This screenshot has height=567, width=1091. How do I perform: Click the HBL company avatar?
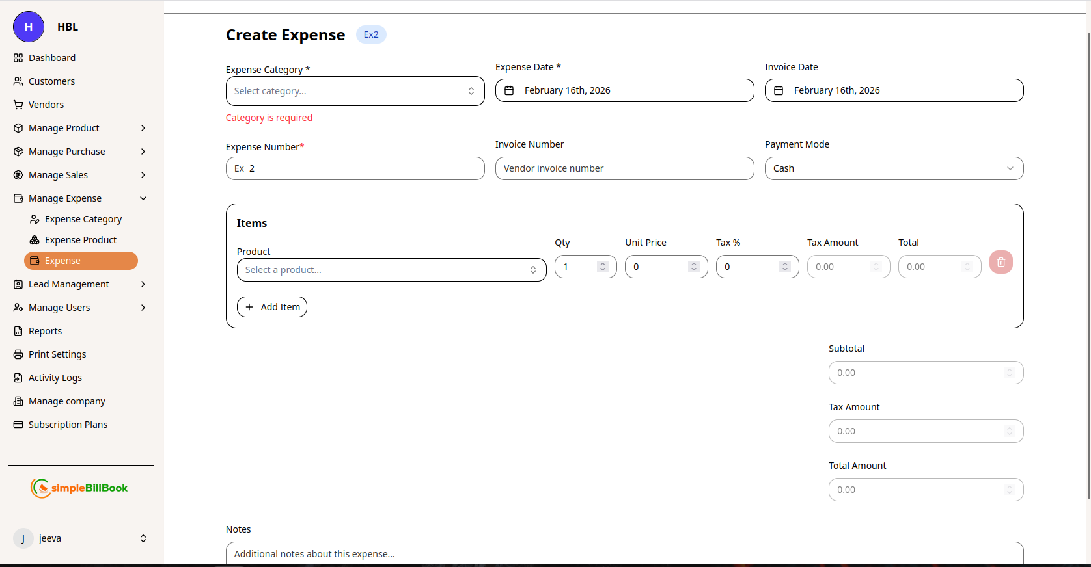[x=29, y=27]
